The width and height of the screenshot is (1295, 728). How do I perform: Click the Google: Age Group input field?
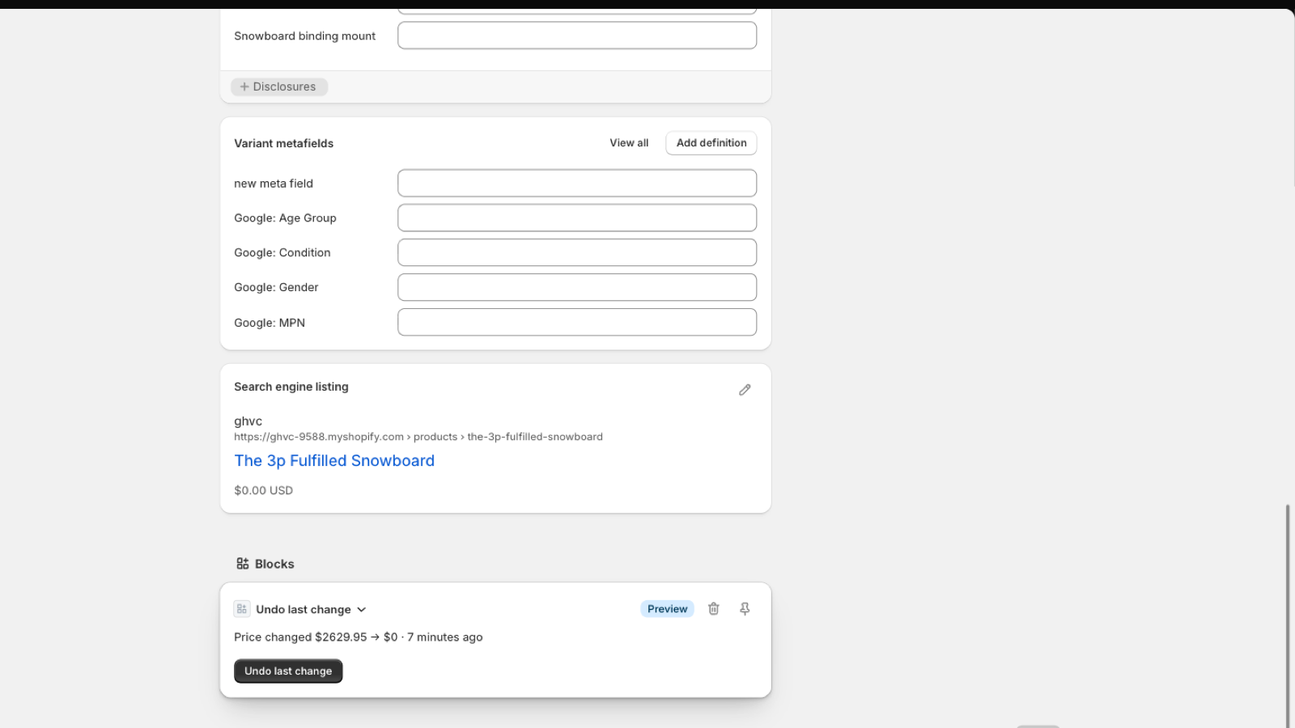click(577, 218)
